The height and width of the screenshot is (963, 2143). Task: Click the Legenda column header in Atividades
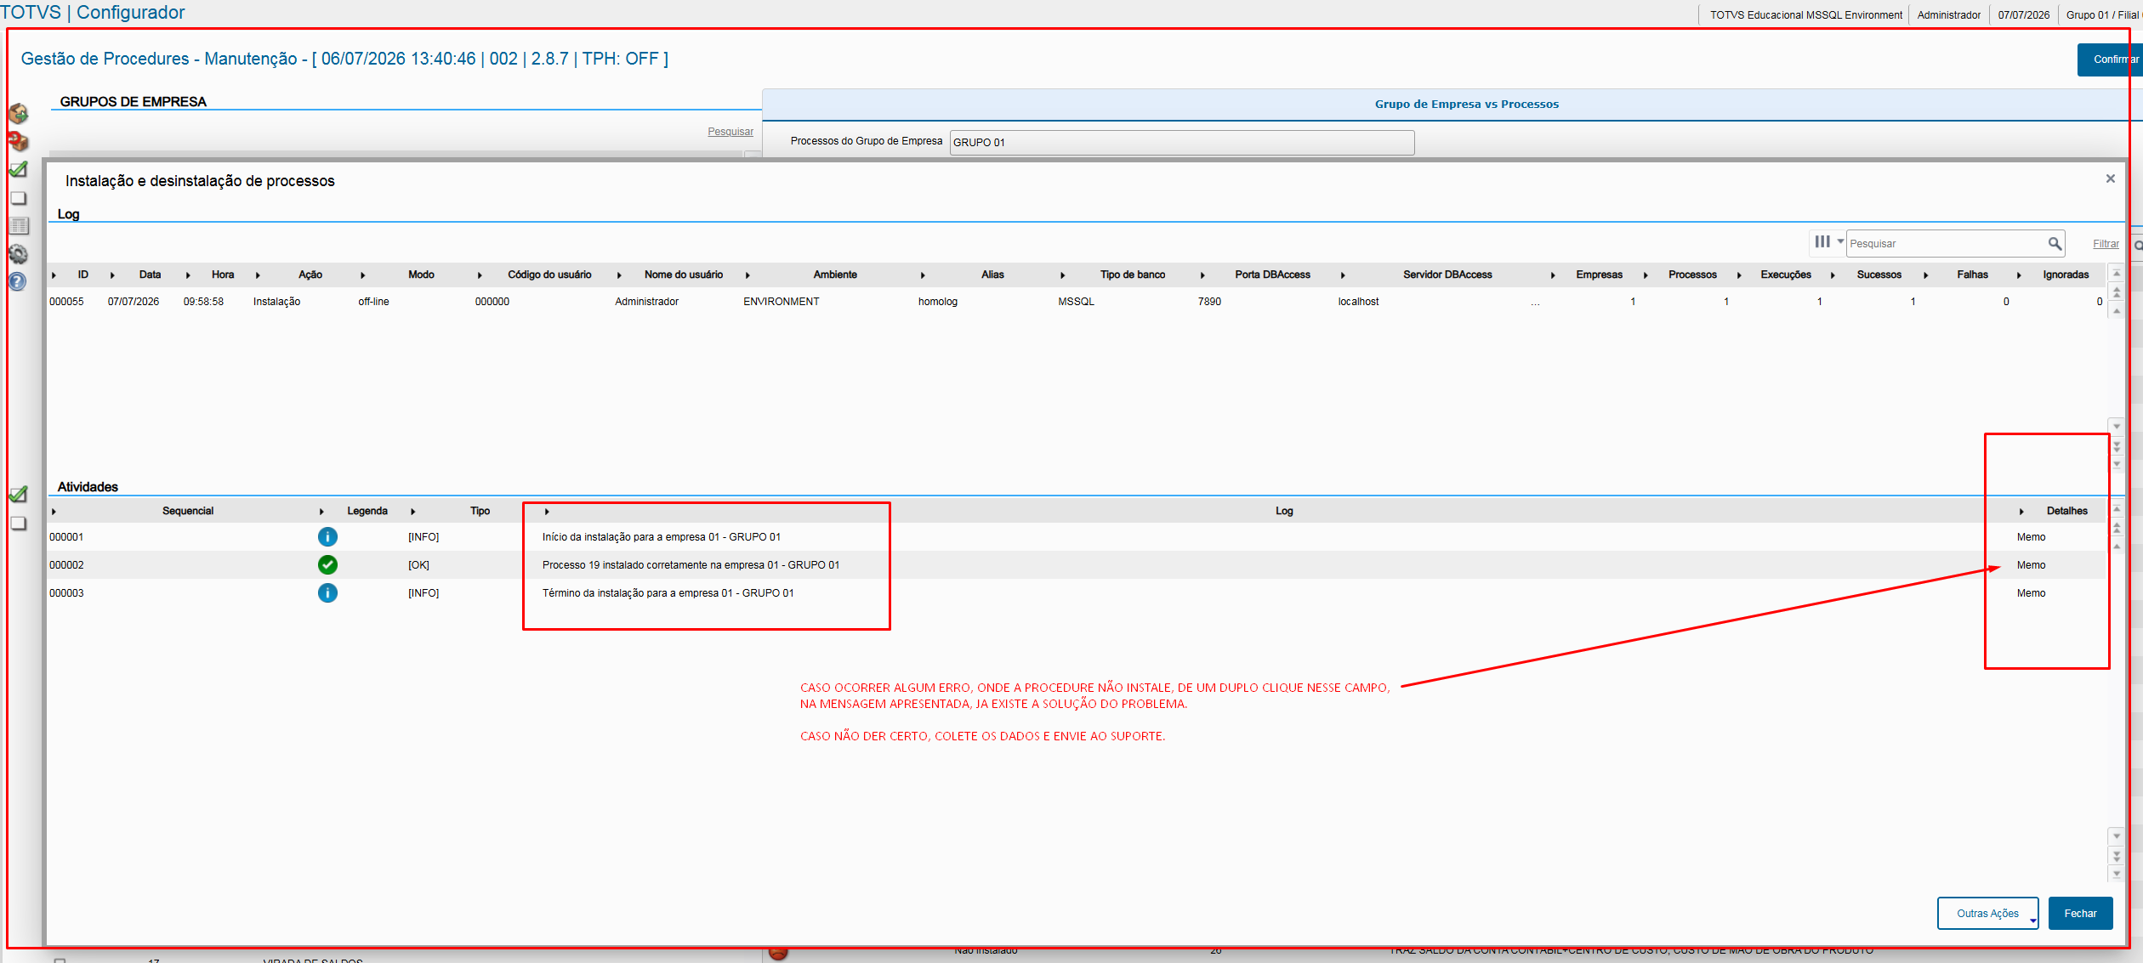[x=367, y=511]
